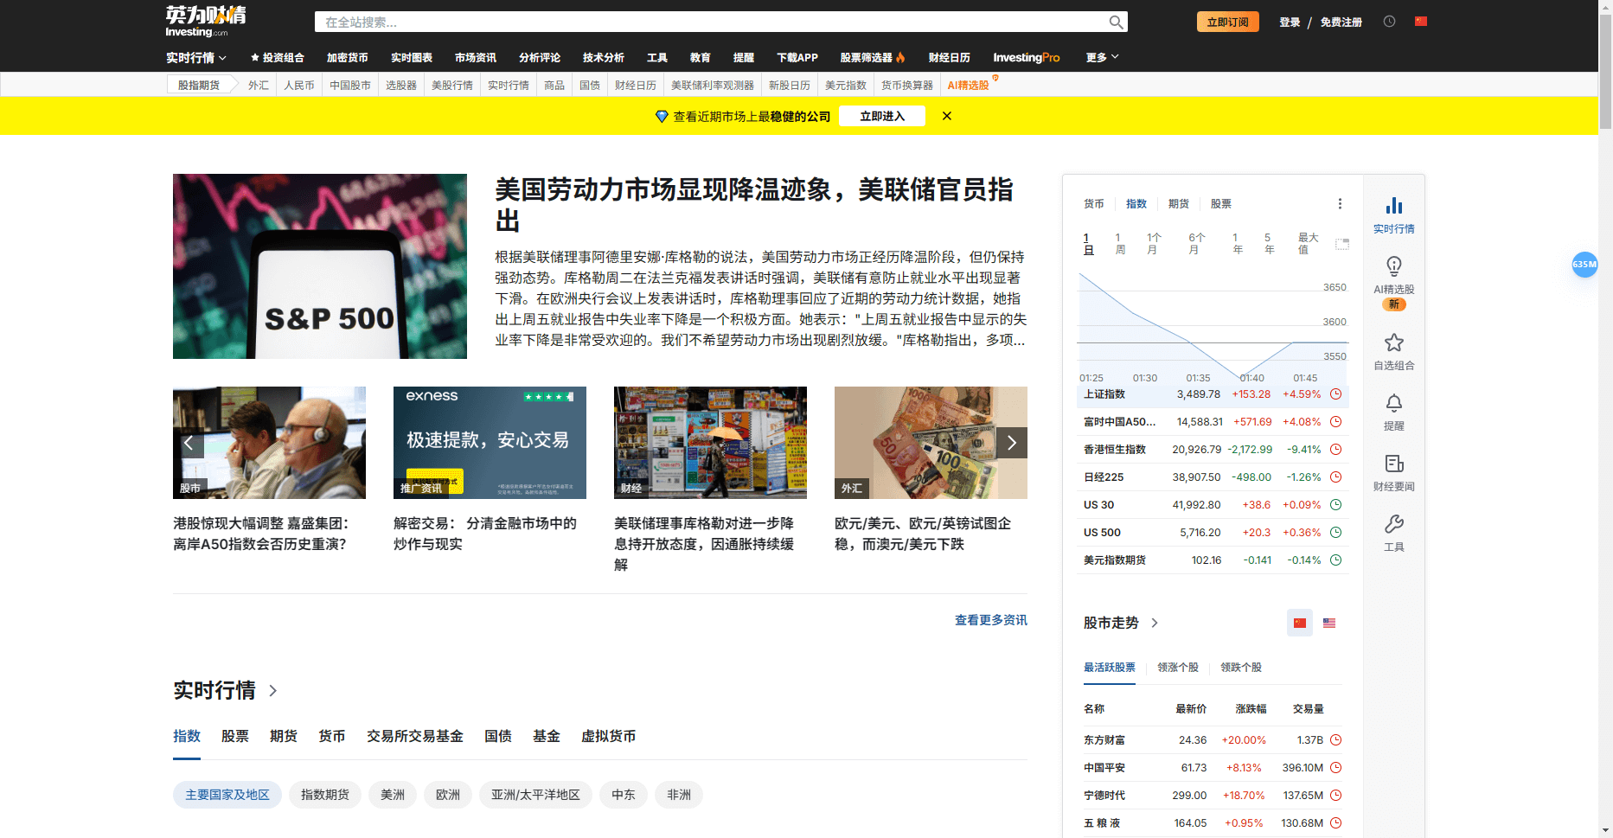
Task: Expand 股市走势 heading arrow
Action: 1155,624
